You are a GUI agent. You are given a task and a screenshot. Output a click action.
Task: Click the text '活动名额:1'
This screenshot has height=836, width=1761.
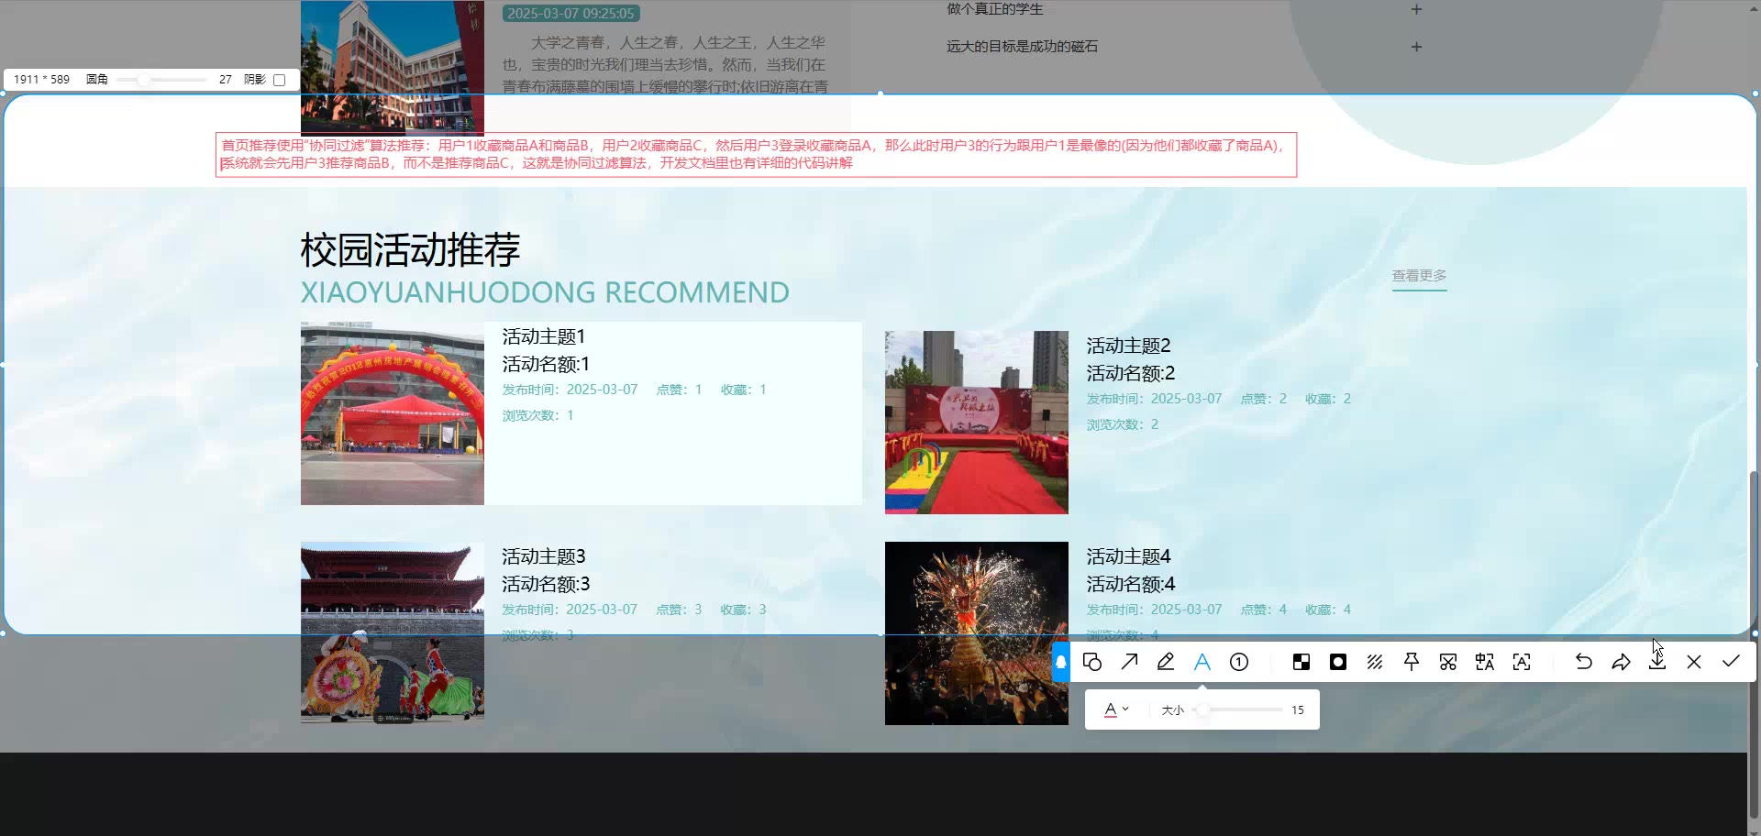point(546,364)
